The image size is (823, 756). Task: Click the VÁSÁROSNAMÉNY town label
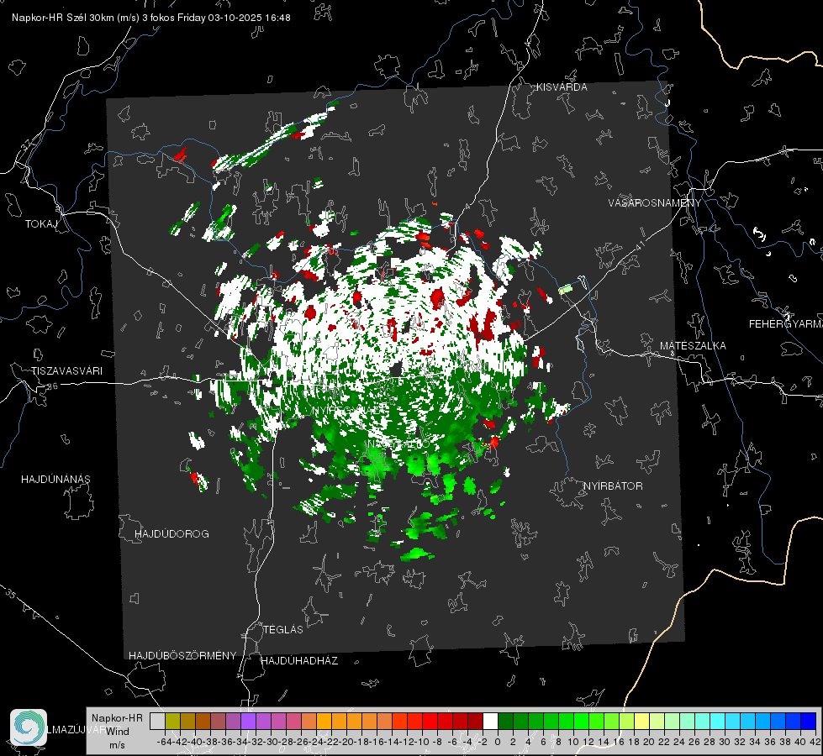point(655,203)
